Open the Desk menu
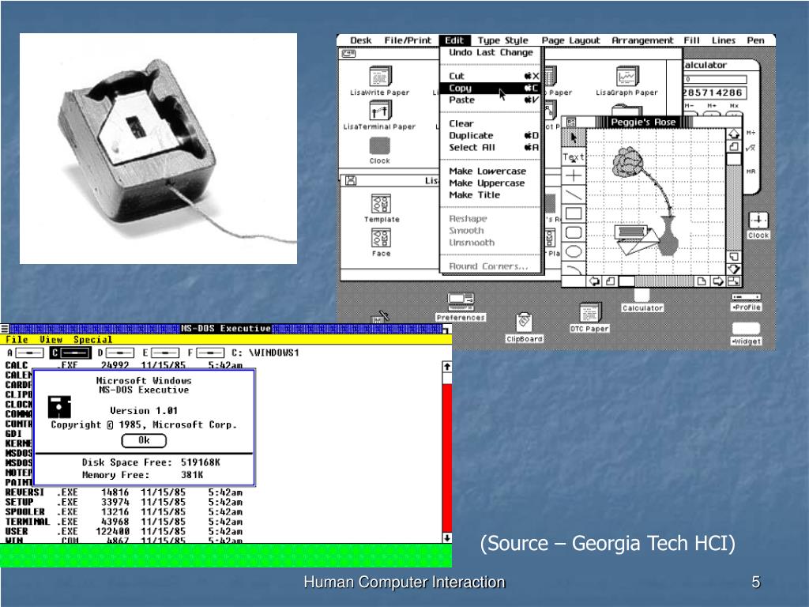The height and width of the screenshot is (607, 809). click(x=360, y=40)
